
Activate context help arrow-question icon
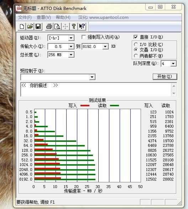(x=82, y=26)
